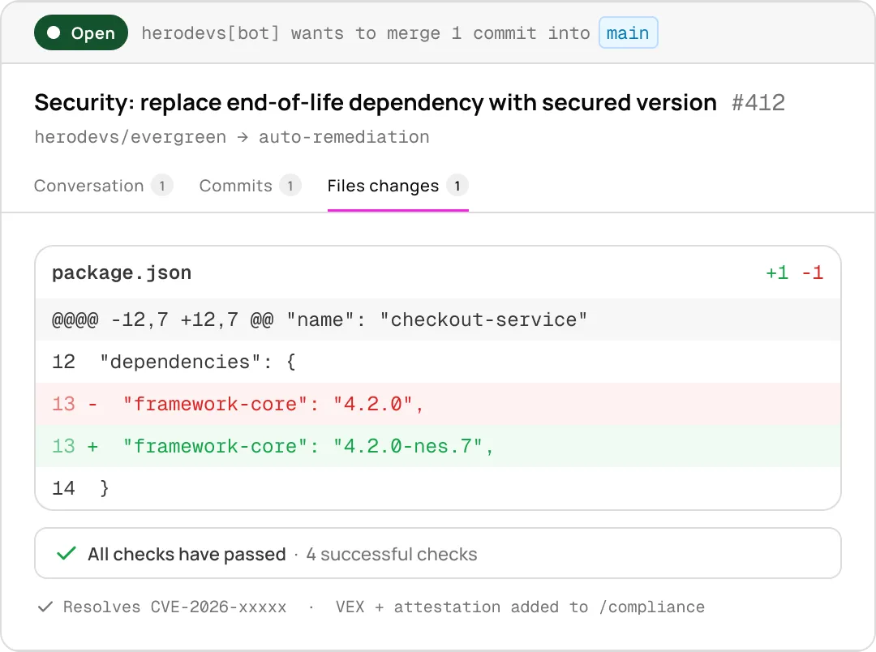The height and width of the screenshot is (652, 876).
Task: Click the green Open status badge
Action: (x=81, y=33)
